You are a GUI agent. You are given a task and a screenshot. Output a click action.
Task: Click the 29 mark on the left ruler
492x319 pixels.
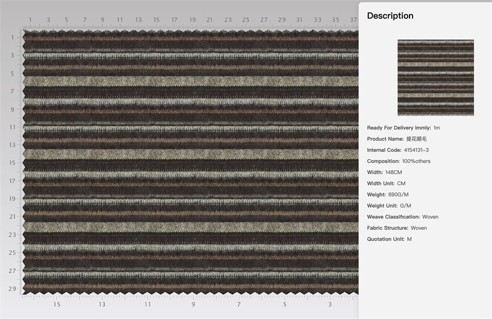pos(12,288)
